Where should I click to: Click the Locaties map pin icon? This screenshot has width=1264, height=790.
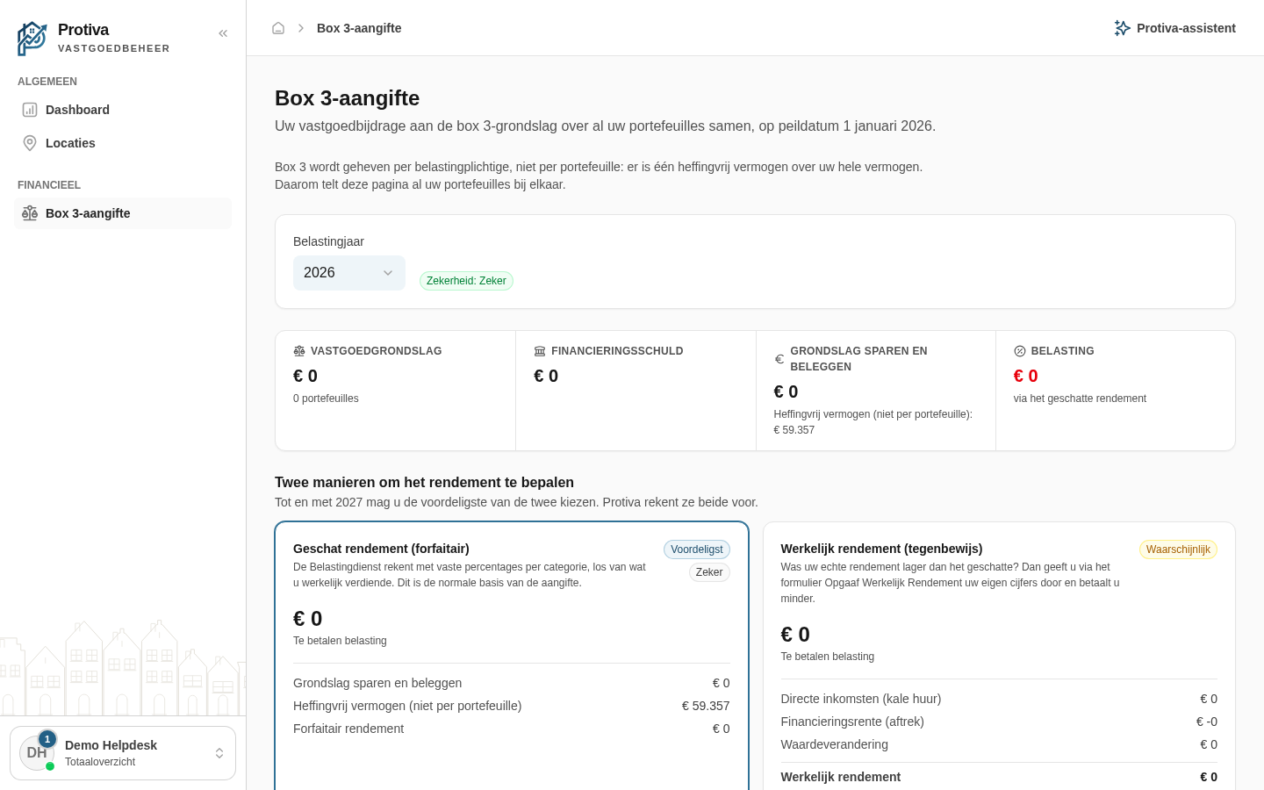[30, 143]
